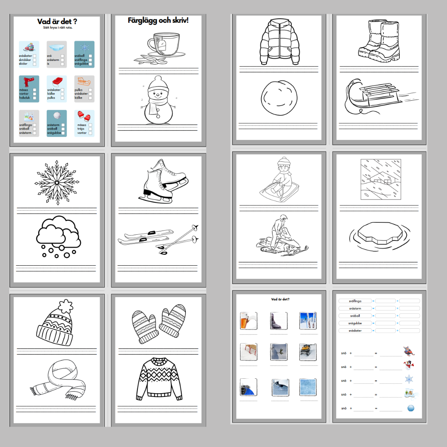Click the 'Färglägg och skriv!' heading
Image resolution: width=447 pixels, height=447 pixels.
click(158, 20)
